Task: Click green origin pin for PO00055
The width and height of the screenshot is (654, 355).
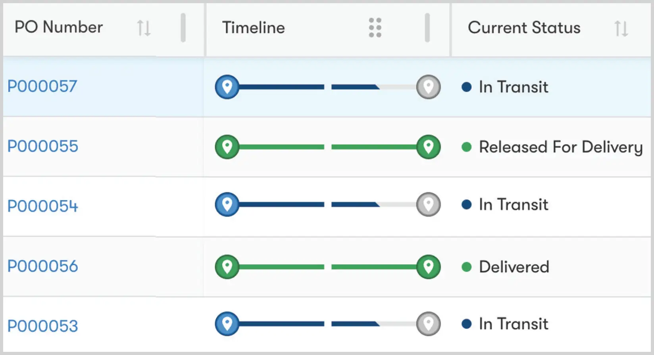Action: (227, 147)
